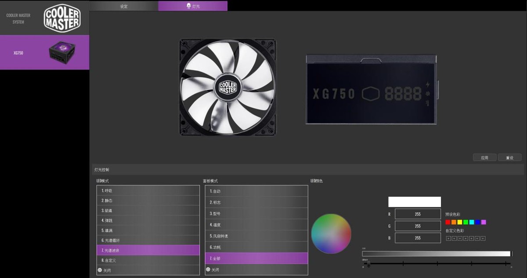527x278 pixels.
Task: Choose panel mode 6. 功耗
Action: pyautogui.click(x=256, y=247)
